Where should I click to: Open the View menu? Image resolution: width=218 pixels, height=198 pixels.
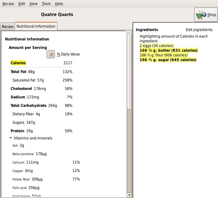click(x=34, y=4)
